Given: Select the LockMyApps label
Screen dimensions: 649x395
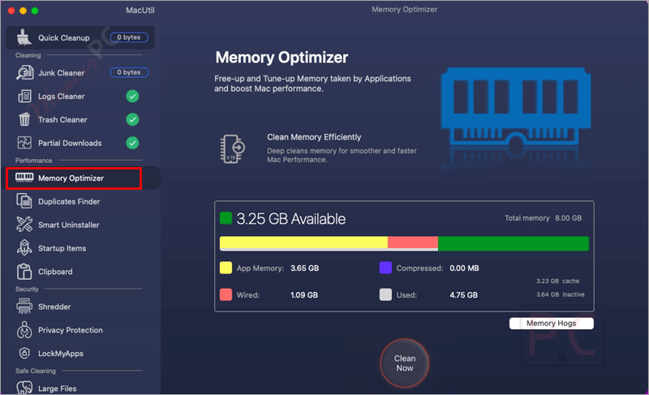Looking at the screenshot, I should click(60, 354).
